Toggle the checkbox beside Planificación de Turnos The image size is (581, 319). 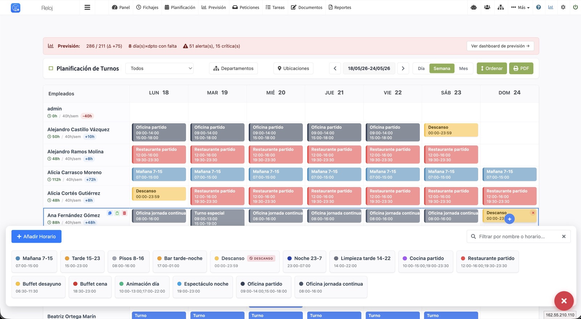pyautogui.click(x=51, y=68)
